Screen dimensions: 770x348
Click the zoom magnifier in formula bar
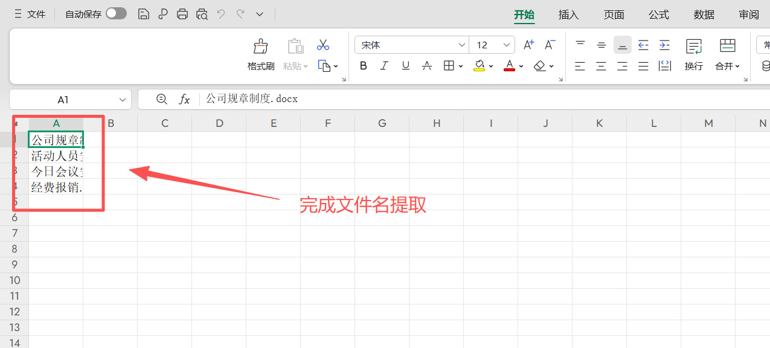161,99
